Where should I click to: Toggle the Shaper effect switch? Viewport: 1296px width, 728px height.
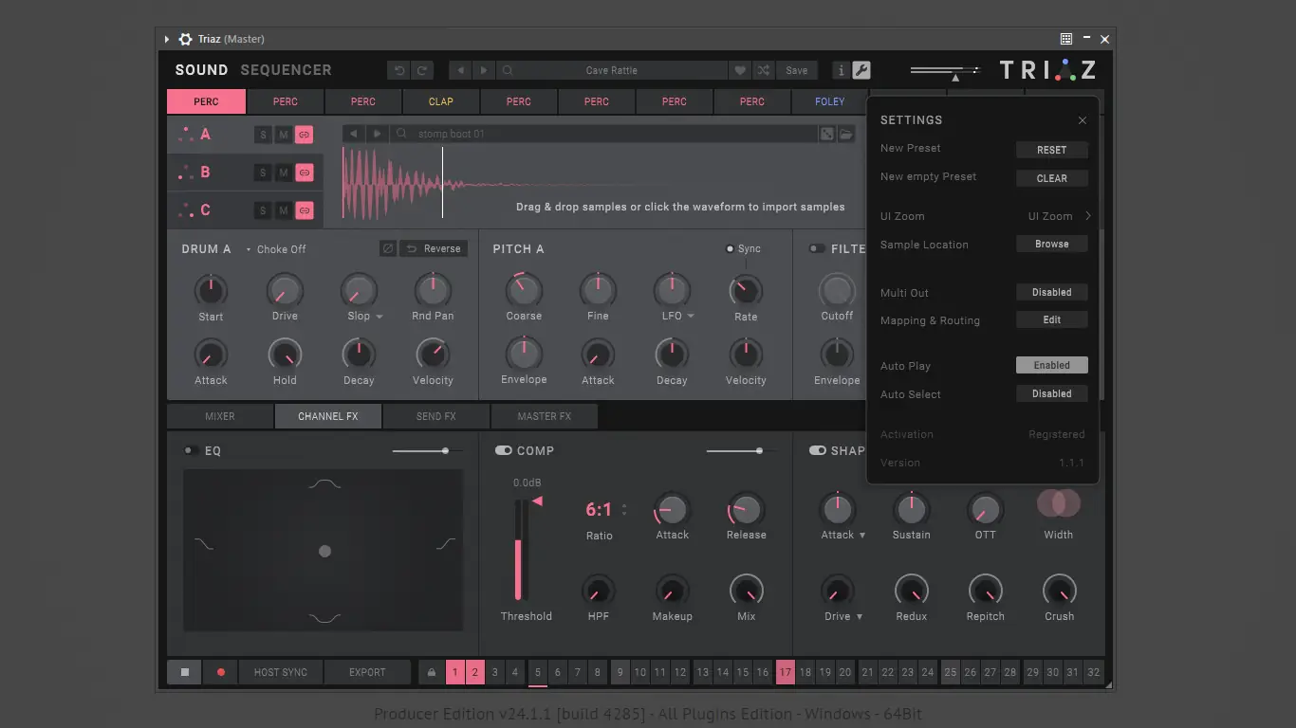click(x=817, y=450)
